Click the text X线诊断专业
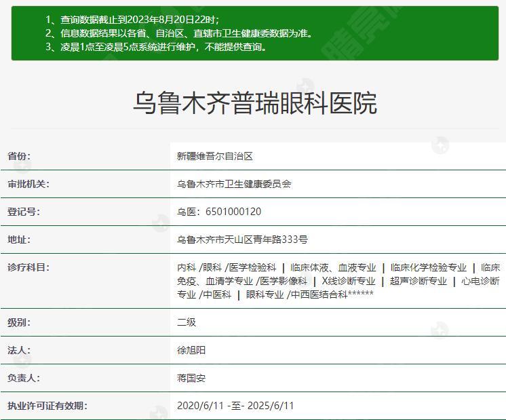 pos(349,281)
